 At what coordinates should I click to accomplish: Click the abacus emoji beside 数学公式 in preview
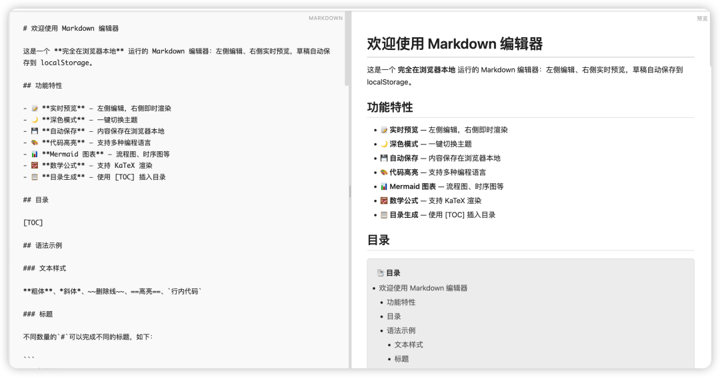point(384,201)
